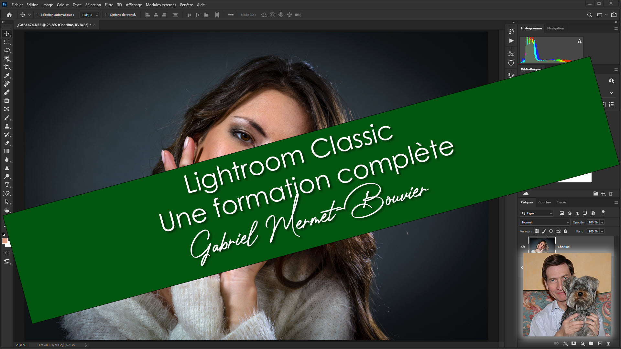Hide the Charline layer
Viewport: 621px width, 349px height.
click(x=523, y=247)
